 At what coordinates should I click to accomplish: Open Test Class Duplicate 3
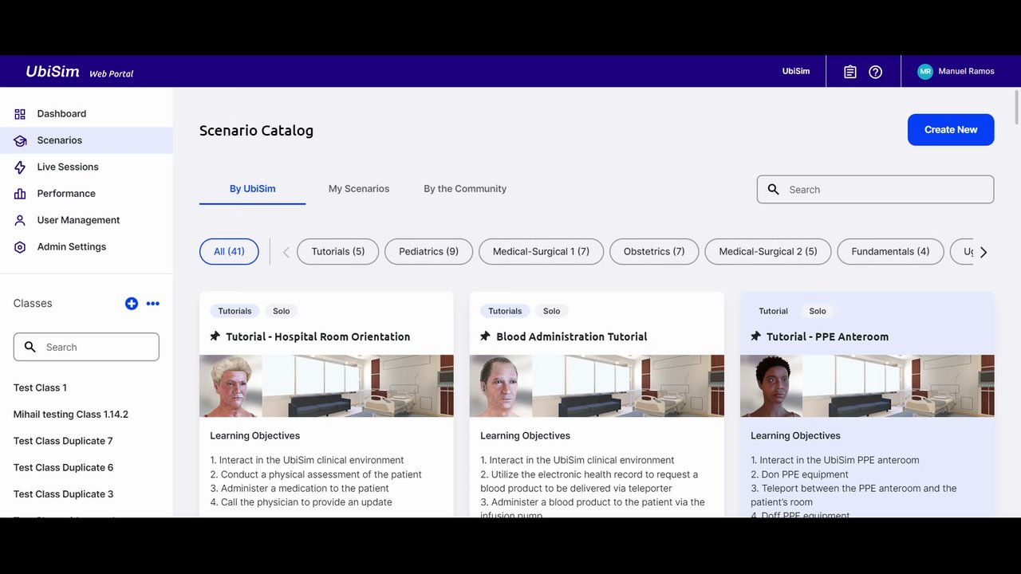click(x=63, y=494)
